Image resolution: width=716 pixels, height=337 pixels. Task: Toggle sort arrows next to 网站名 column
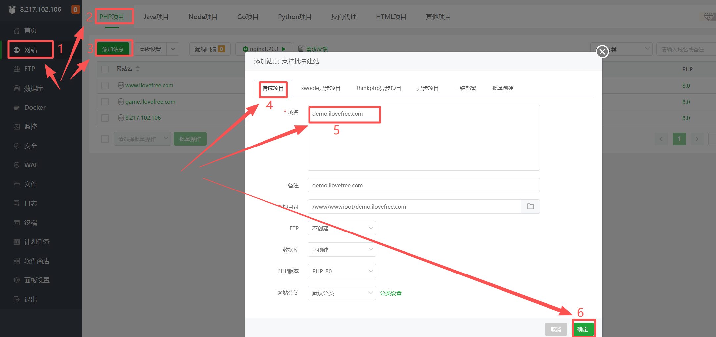click(x=138, y=68)
